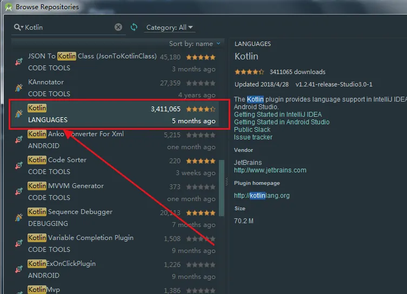Click the plugin list vertical scrollbar
Viewport: 407px width, 294px height.
[222, 188]
